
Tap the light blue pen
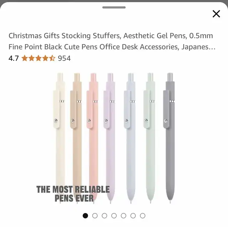point(130,138)
